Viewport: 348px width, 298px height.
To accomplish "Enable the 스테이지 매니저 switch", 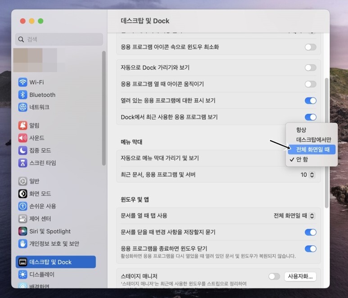I will click(274, 276).
